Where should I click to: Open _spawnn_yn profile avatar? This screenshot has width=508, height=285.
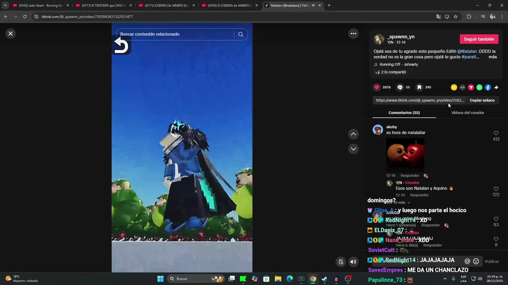tap(379, 39)
